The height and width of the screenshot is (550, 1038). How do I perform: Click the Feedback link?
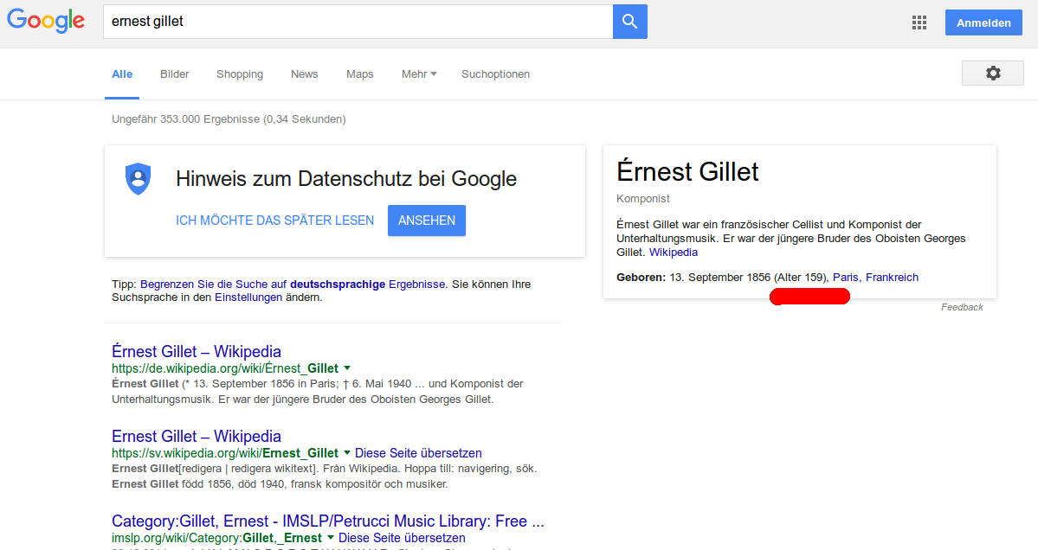(x=962, y=307)
